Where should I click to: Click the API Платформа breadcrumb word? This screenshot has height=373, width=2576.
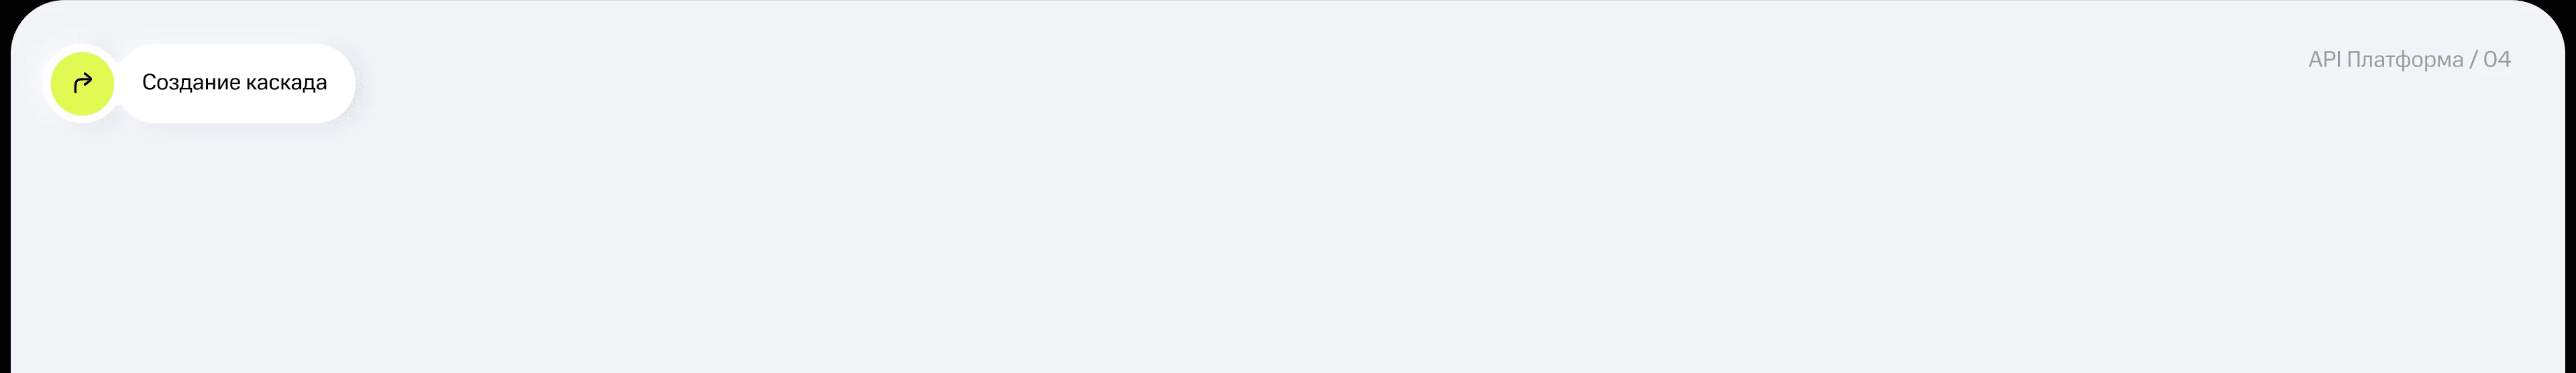point(2385,60)
